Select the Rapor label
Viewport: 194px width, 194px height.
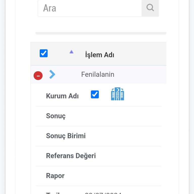click(55, 176)
